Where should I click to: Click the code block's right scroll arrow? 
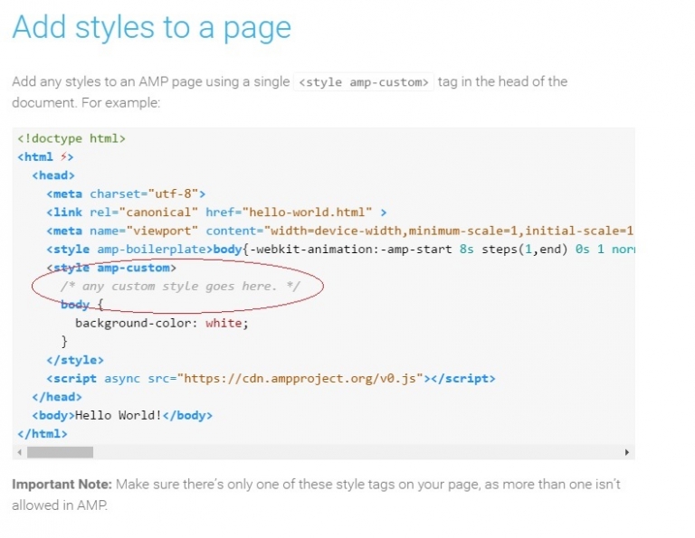(627, 451)
